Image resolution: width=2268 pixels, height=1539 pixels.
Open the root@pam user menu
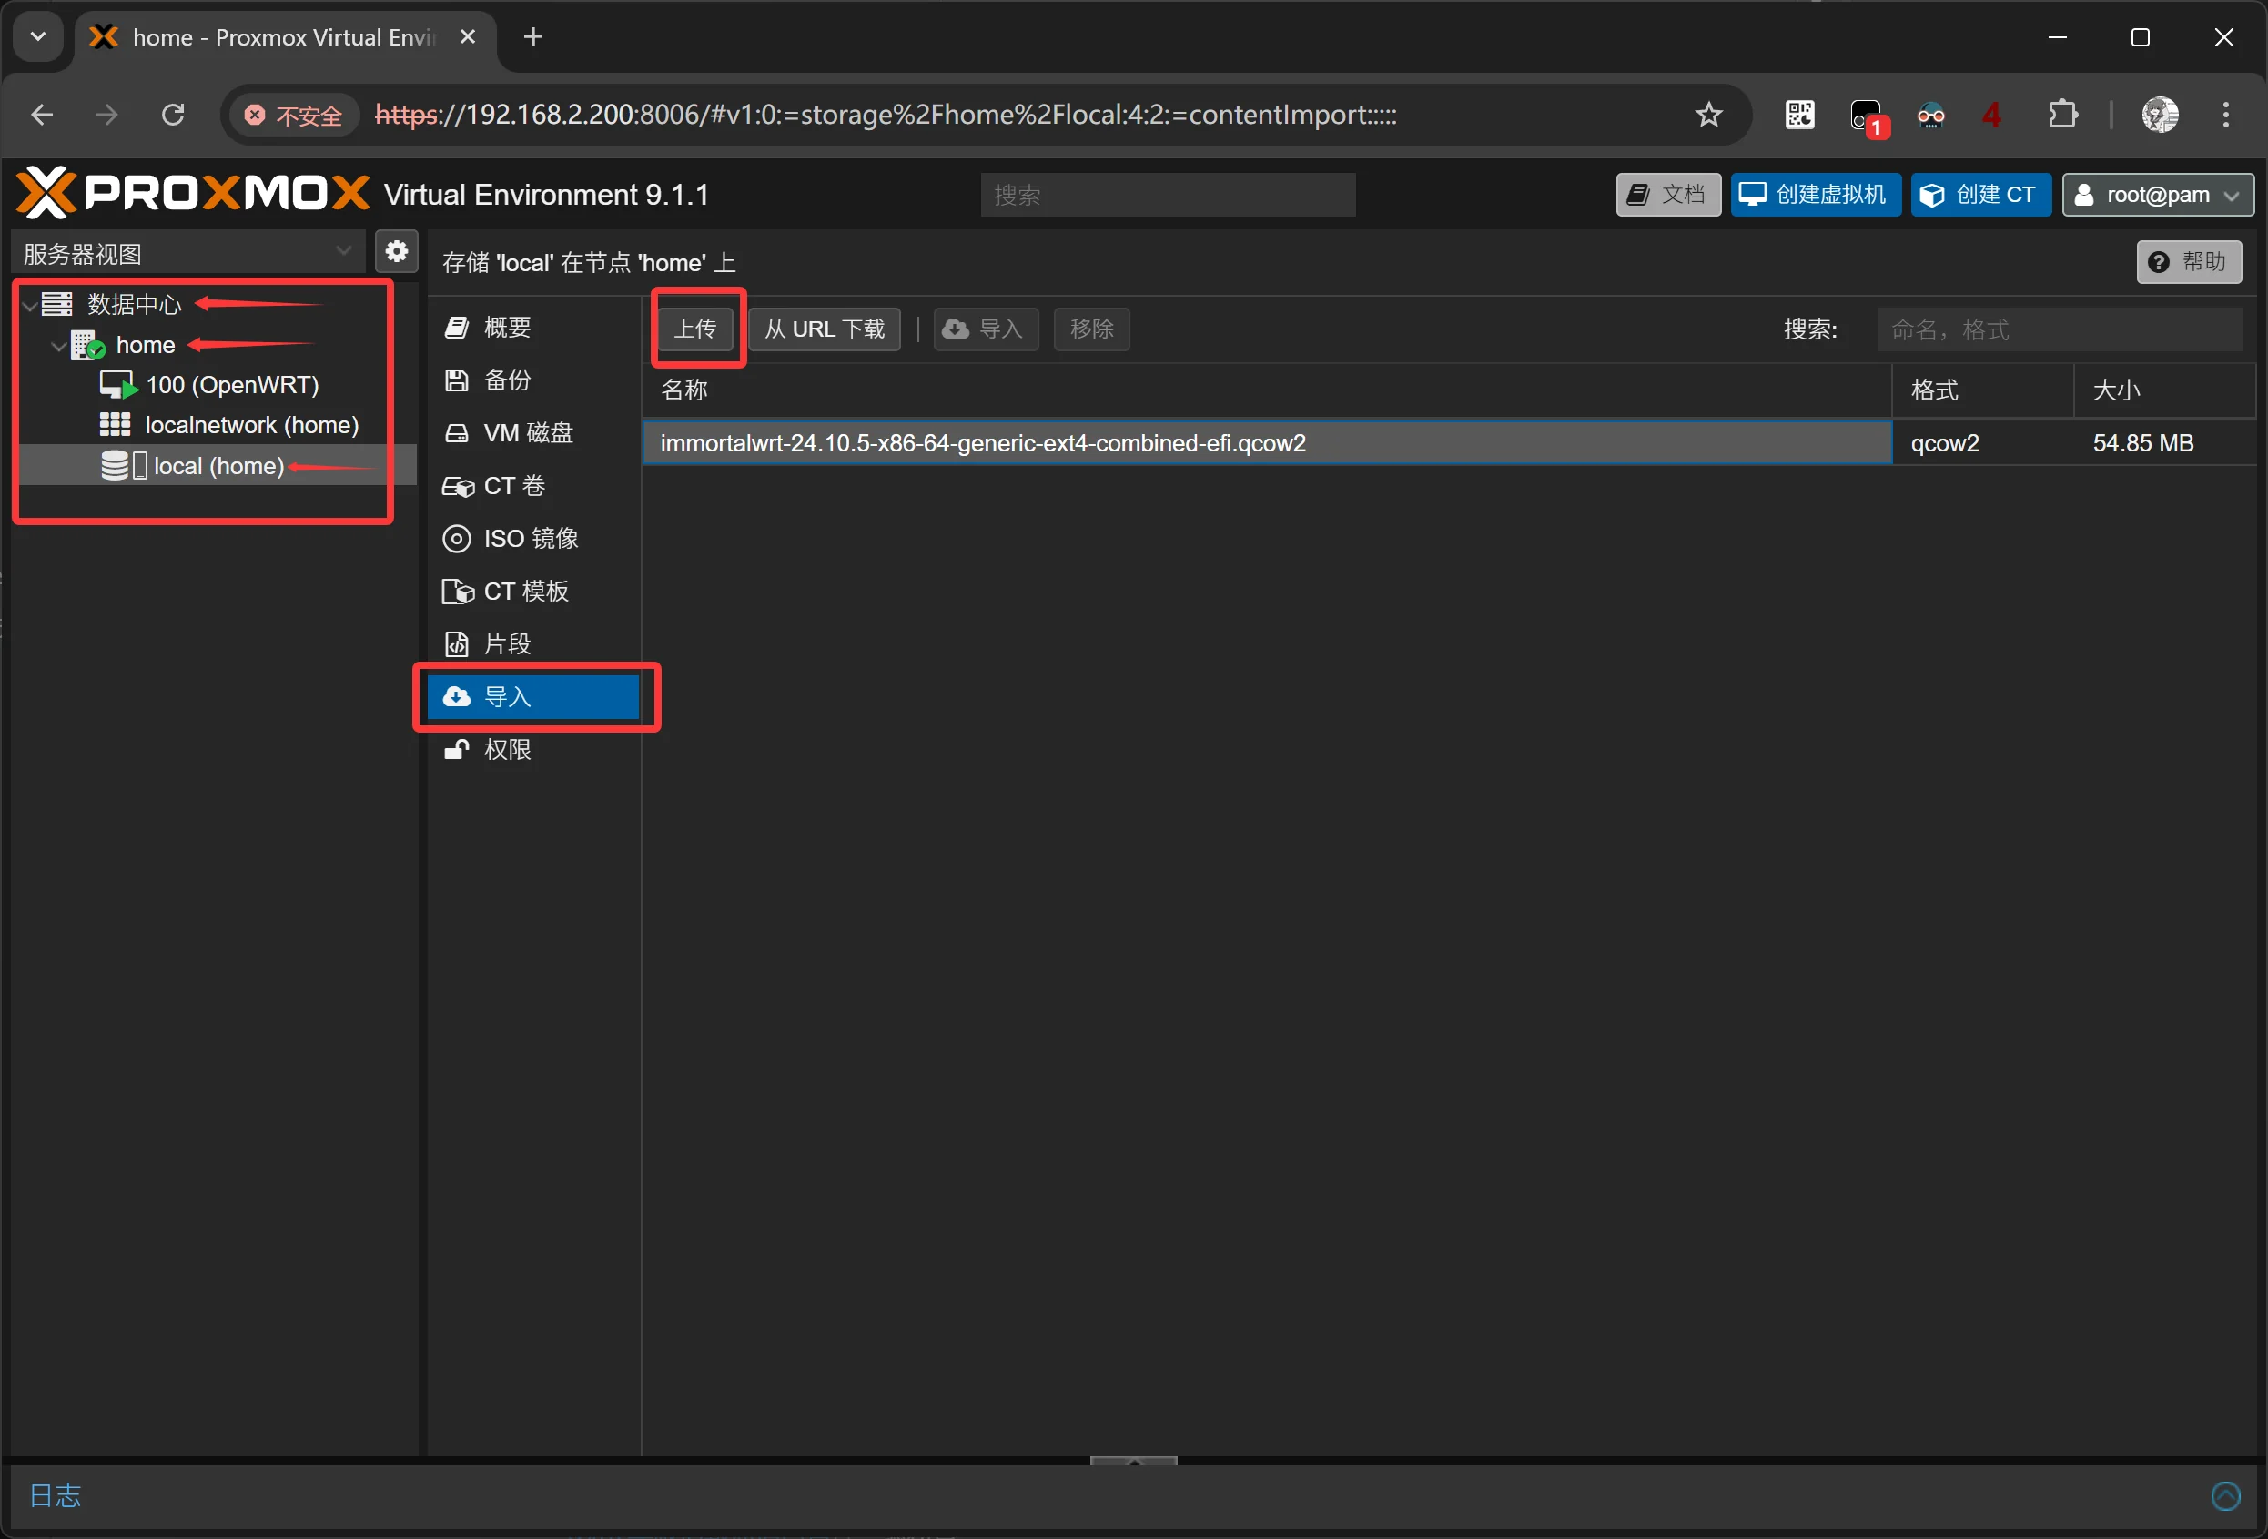(x=2157, y=195)
